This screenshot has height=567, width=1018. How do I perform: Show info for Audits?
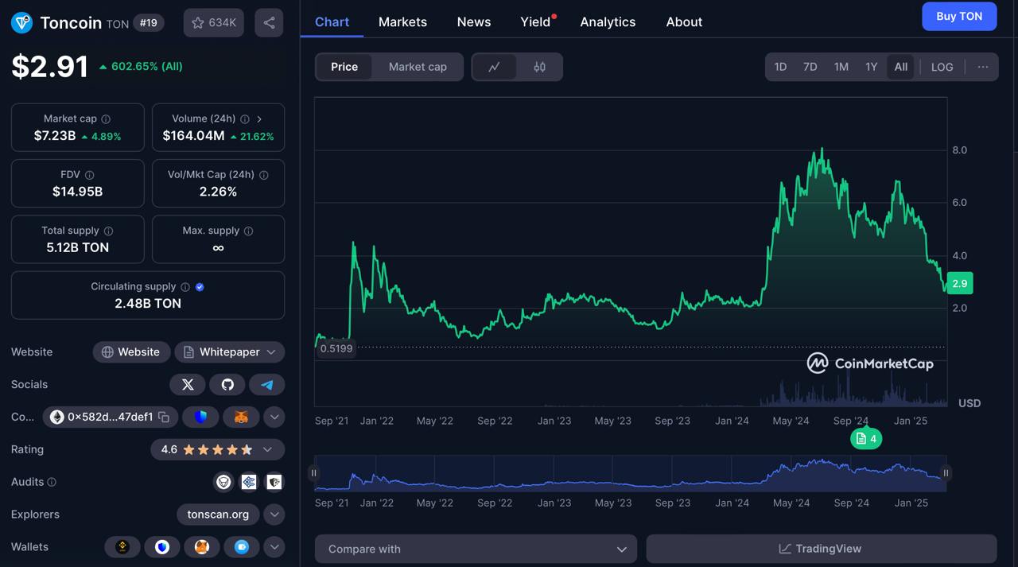52,482
